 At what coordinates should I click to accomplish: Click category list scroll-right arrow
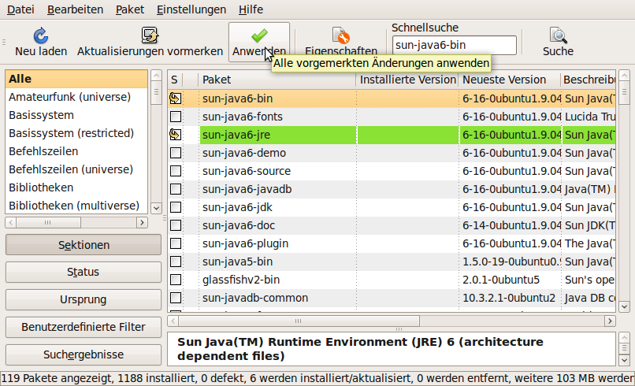pyautogui.click(x=142, y=222)
